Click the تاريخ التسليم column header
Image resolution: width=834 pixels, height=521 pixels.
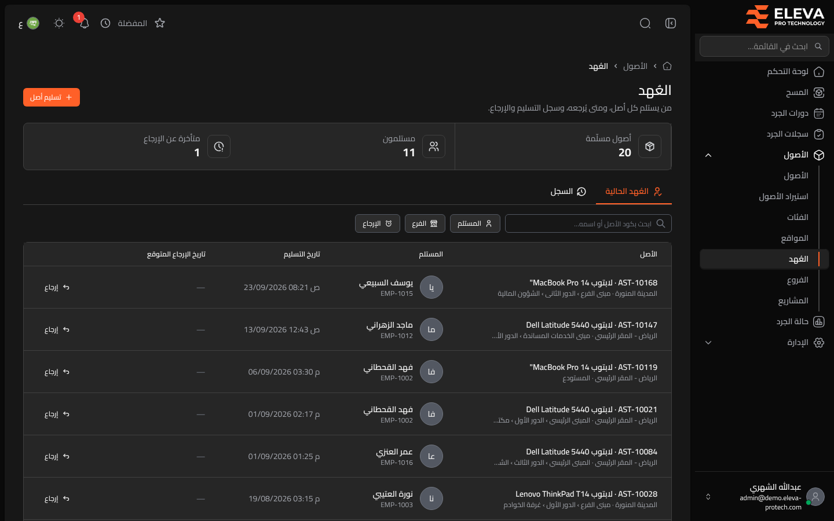[x=302, y=254]
